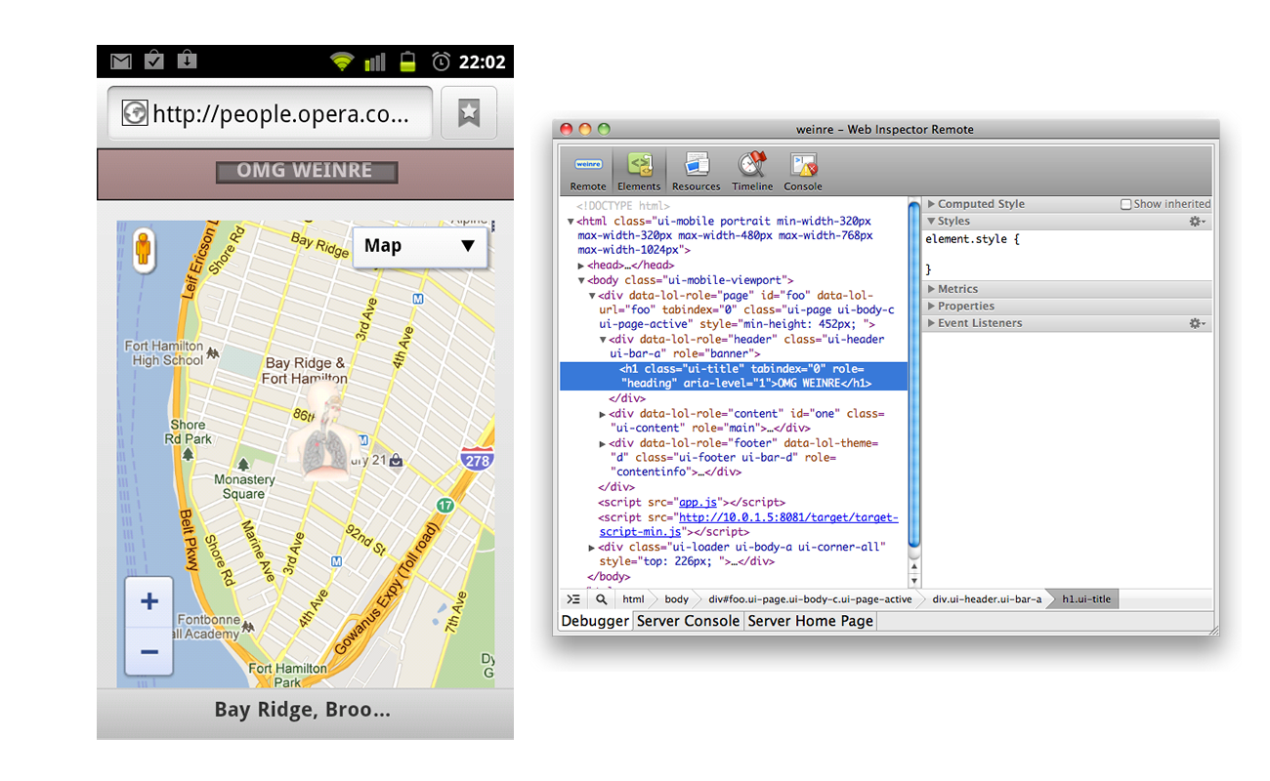Switch to the Server Console tab
Screen dimensions: 1270x781
(689, 621)
